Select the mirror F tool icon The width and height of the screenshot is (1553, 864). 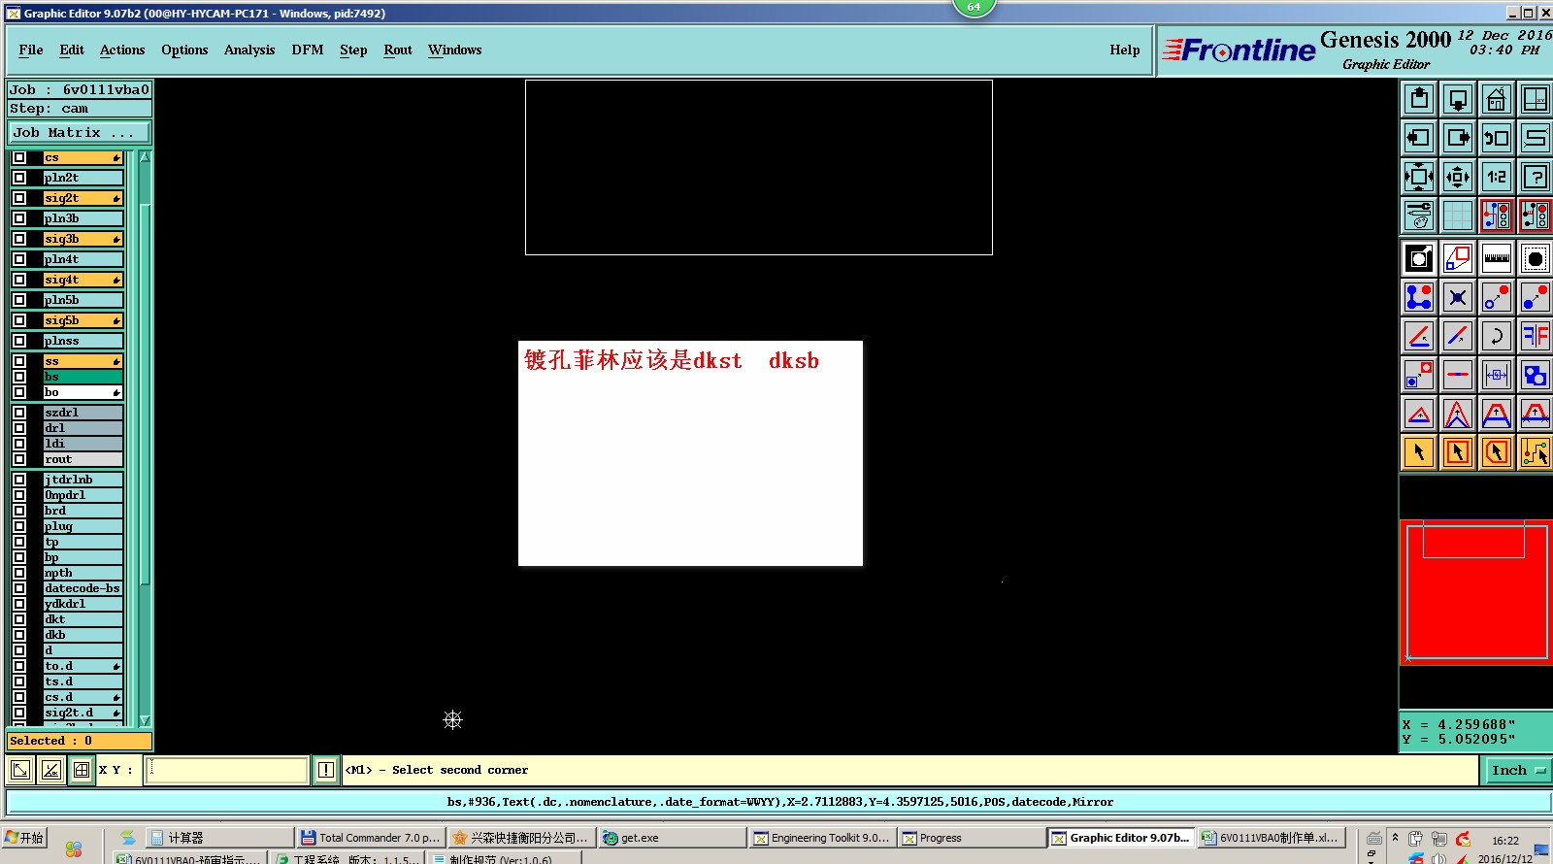1536,336
